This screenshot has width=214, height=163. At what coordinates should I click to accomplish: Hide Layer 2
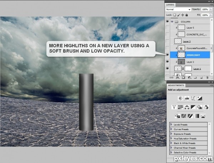coord(167,61)
